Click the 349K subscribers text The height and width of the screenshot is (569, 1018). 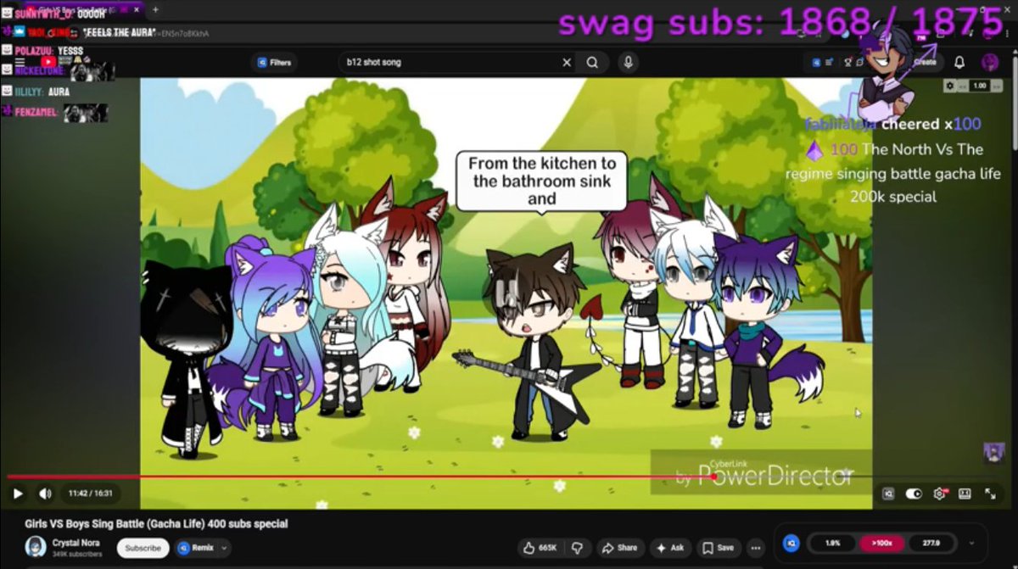[x=77, y=554]
